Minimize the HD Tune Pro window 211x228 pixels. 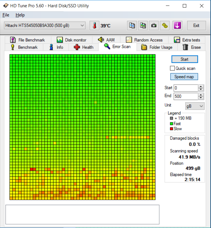tap(168, 6)
